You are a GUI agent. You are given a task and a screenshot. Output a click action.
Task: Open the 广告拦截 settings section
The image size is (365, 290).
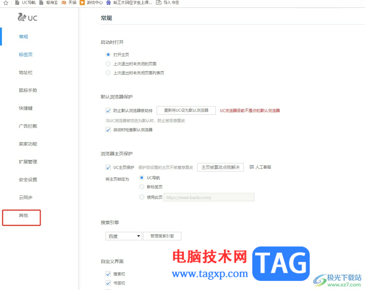point(28,126)
